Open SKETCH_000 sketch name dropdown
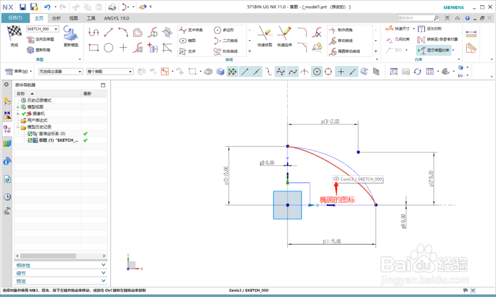This screenshot has width=496, height=297. point(56,29)
